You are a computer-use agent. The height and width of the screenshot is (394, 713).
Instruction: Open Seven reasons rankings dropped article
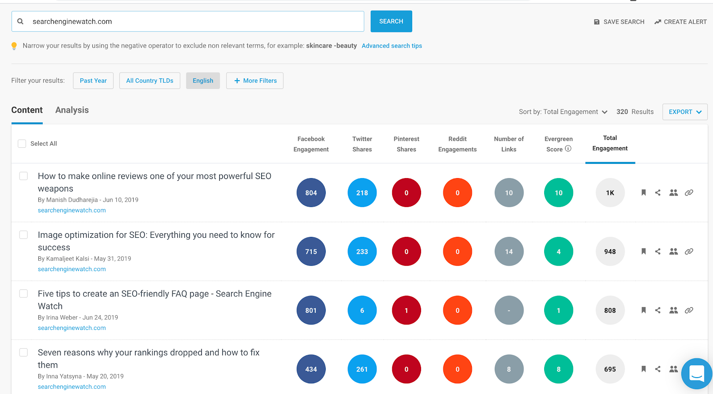click(149, 359)
